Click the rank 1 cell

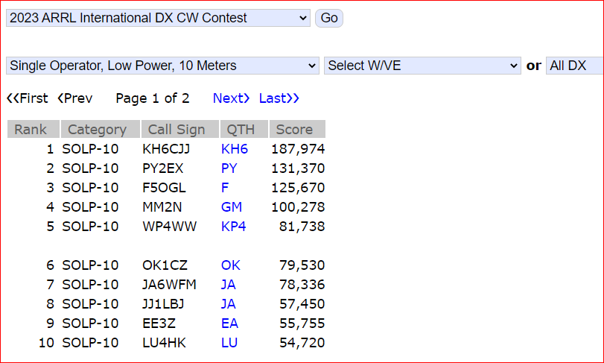[x=50, y=149]
